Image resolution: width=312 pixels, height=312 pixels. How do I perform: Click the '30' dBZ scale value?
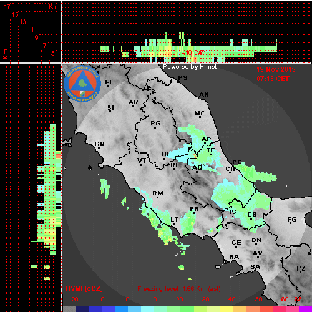(205, 300)
